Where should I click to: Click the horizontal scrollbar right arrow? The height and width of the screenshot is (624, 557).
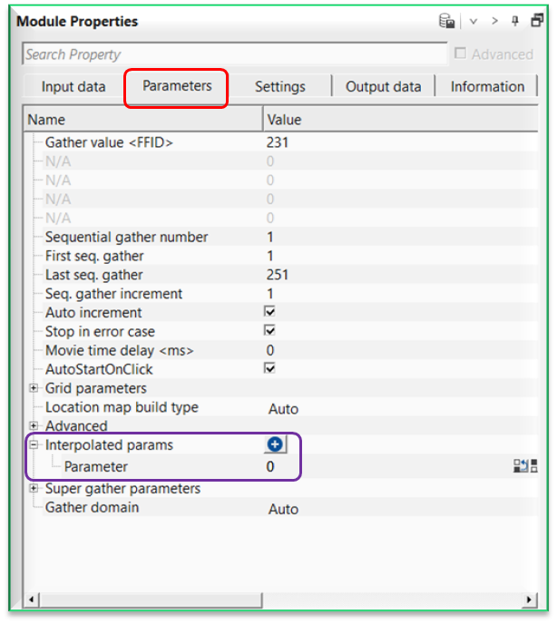tap(529, 600)
